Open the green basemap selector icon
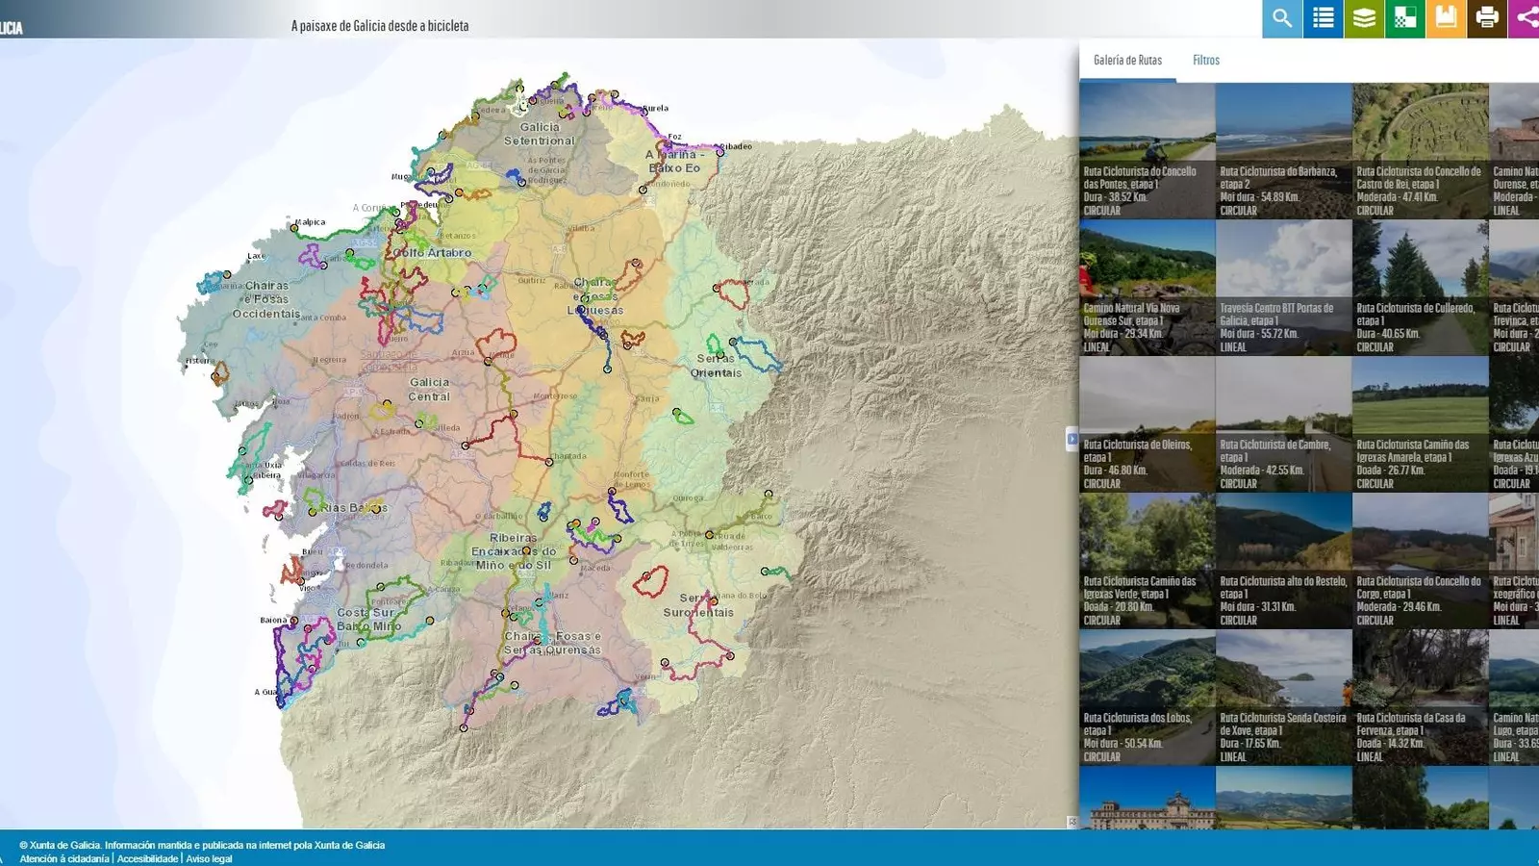 (x=1405, y=18)
